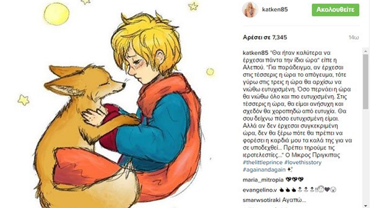Viewport: 370px width, 208px height.
Task: Open katken85 profile avatar picture
Action: coord(250,10)
